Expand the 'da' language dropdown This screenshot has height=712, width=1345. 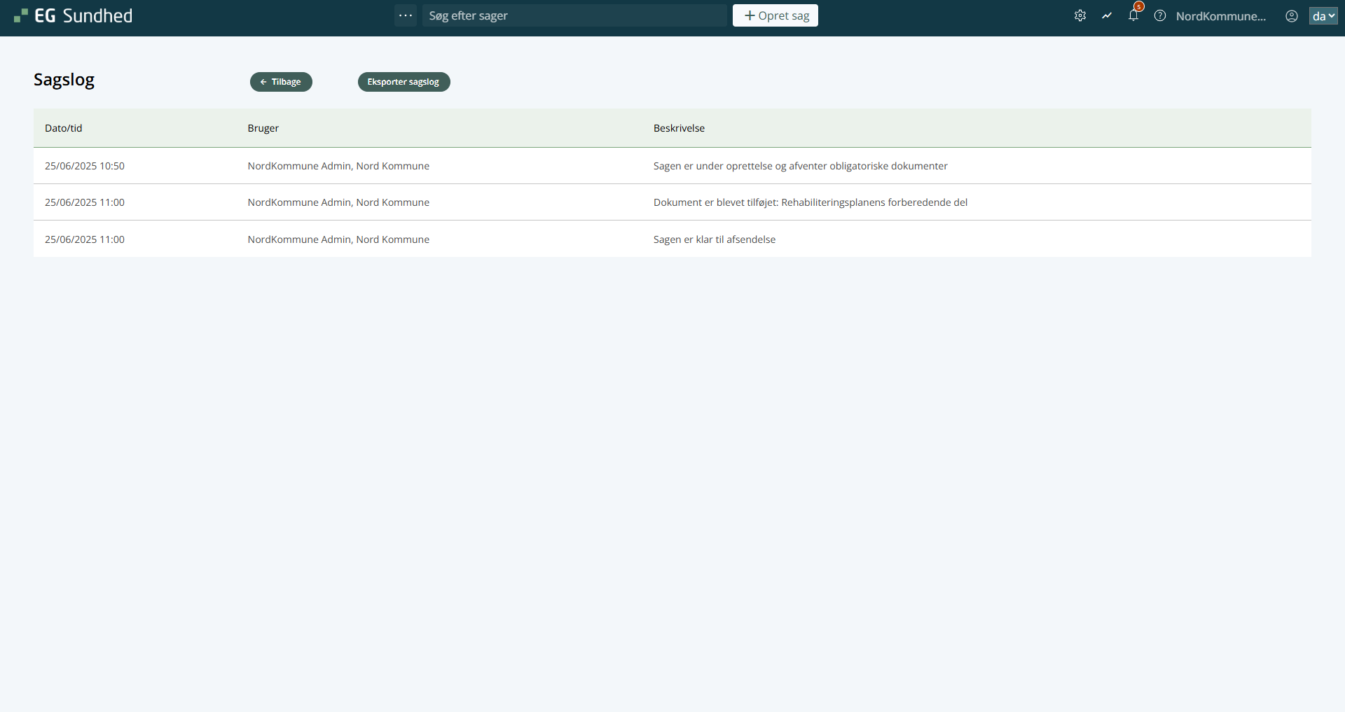click(x=1323, y=15)
